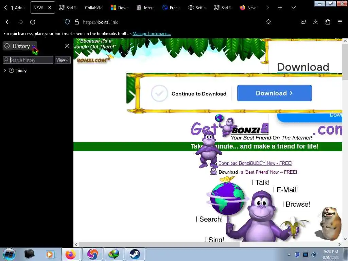Switch to the CollabVM tab
Image resolution: width=348 pixels, height=261 pixels.
pos(93,7)
